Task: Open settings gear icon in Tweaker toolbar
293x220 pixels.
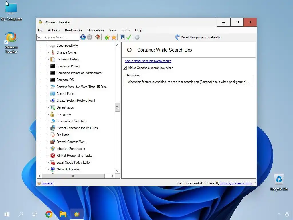Action: (137, 37)
